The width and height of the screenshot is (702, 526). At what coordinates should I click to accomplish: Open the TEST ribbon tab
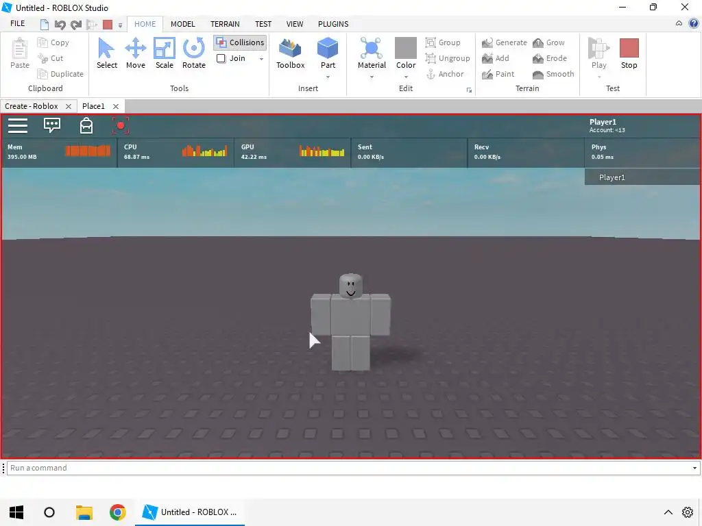(263, 24)
